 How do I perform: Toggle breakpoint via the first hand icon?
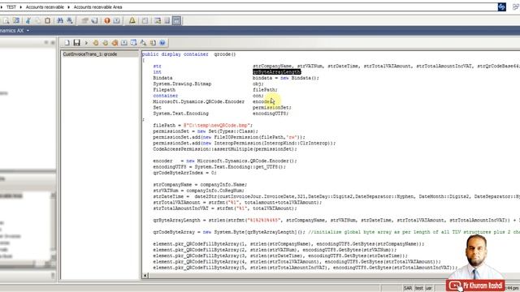pos(96,43)
